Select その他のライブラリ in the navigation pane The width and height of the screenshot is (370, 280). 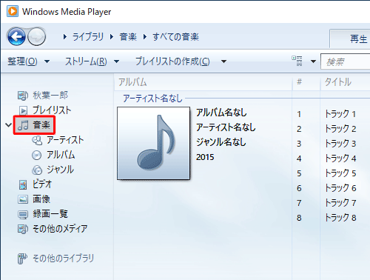pos(64,259)
